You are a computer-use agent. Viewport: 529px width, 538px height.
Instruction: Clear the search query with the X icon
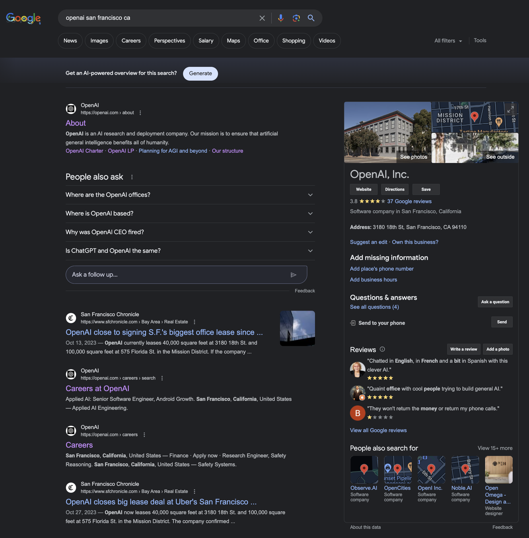coord(262,18)
